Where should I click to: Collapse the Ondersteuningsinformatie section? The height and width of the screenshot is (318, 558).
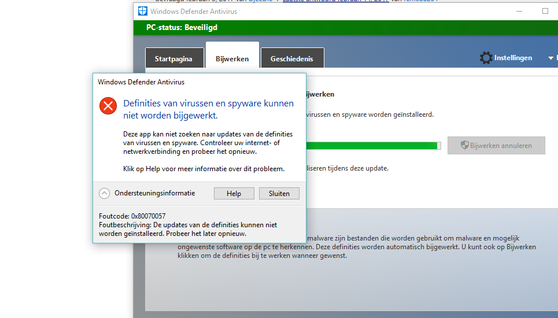[x=104, y=193]
